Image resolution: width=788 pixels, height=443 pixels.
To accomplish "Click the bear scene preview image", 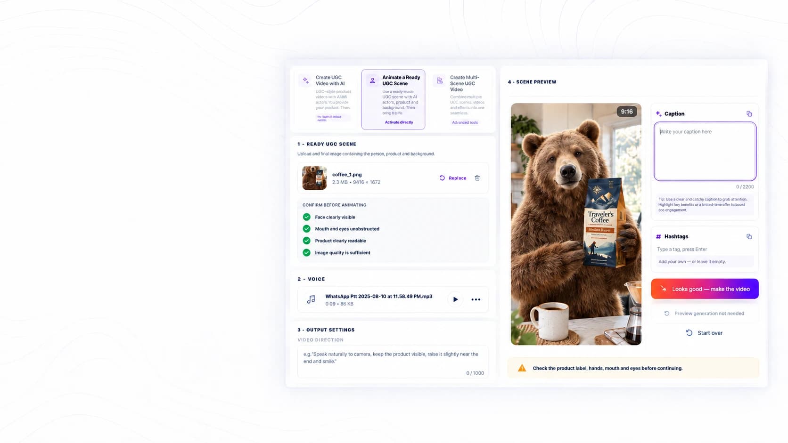I will 576,224.
